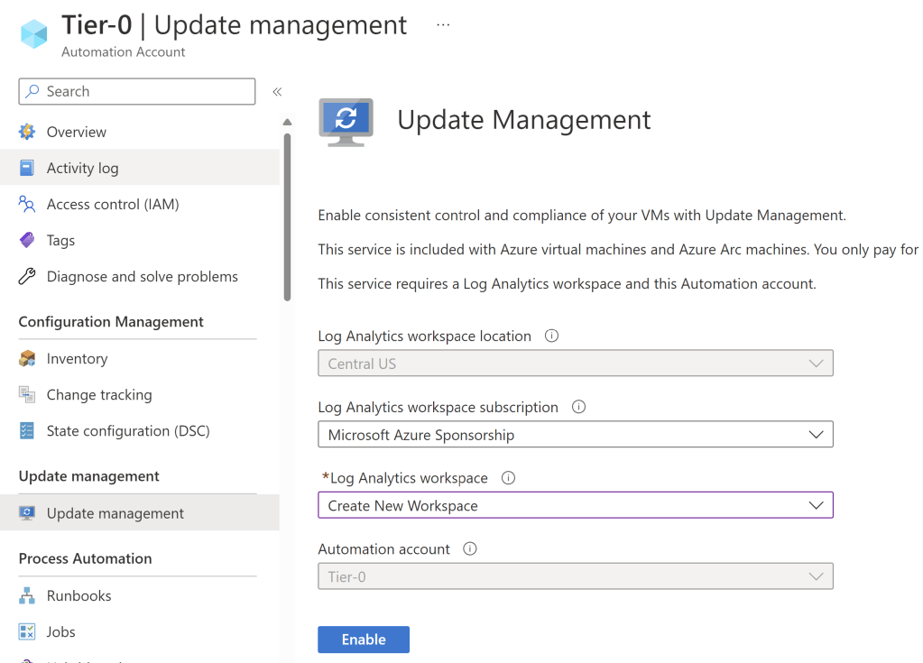Click the purple Tags icon

tap(27, 241)
